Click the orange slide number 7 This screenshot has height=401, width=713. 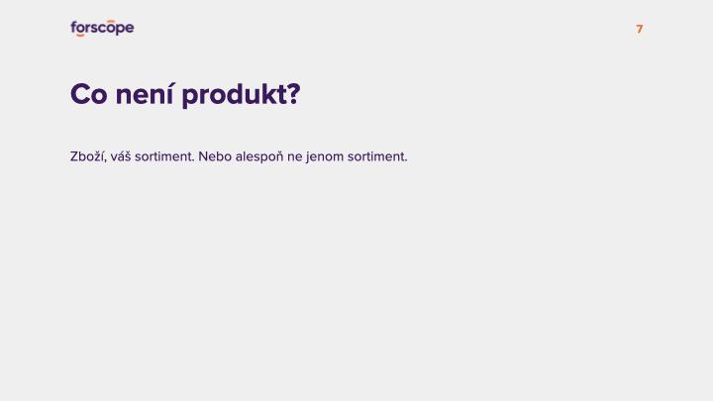(640, 29)
